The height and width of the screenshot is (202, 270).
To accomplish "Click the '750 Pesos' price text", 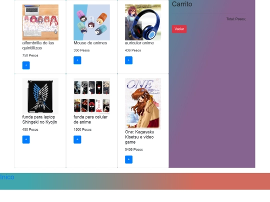I will pyautogui.click(x=30, y=55).
